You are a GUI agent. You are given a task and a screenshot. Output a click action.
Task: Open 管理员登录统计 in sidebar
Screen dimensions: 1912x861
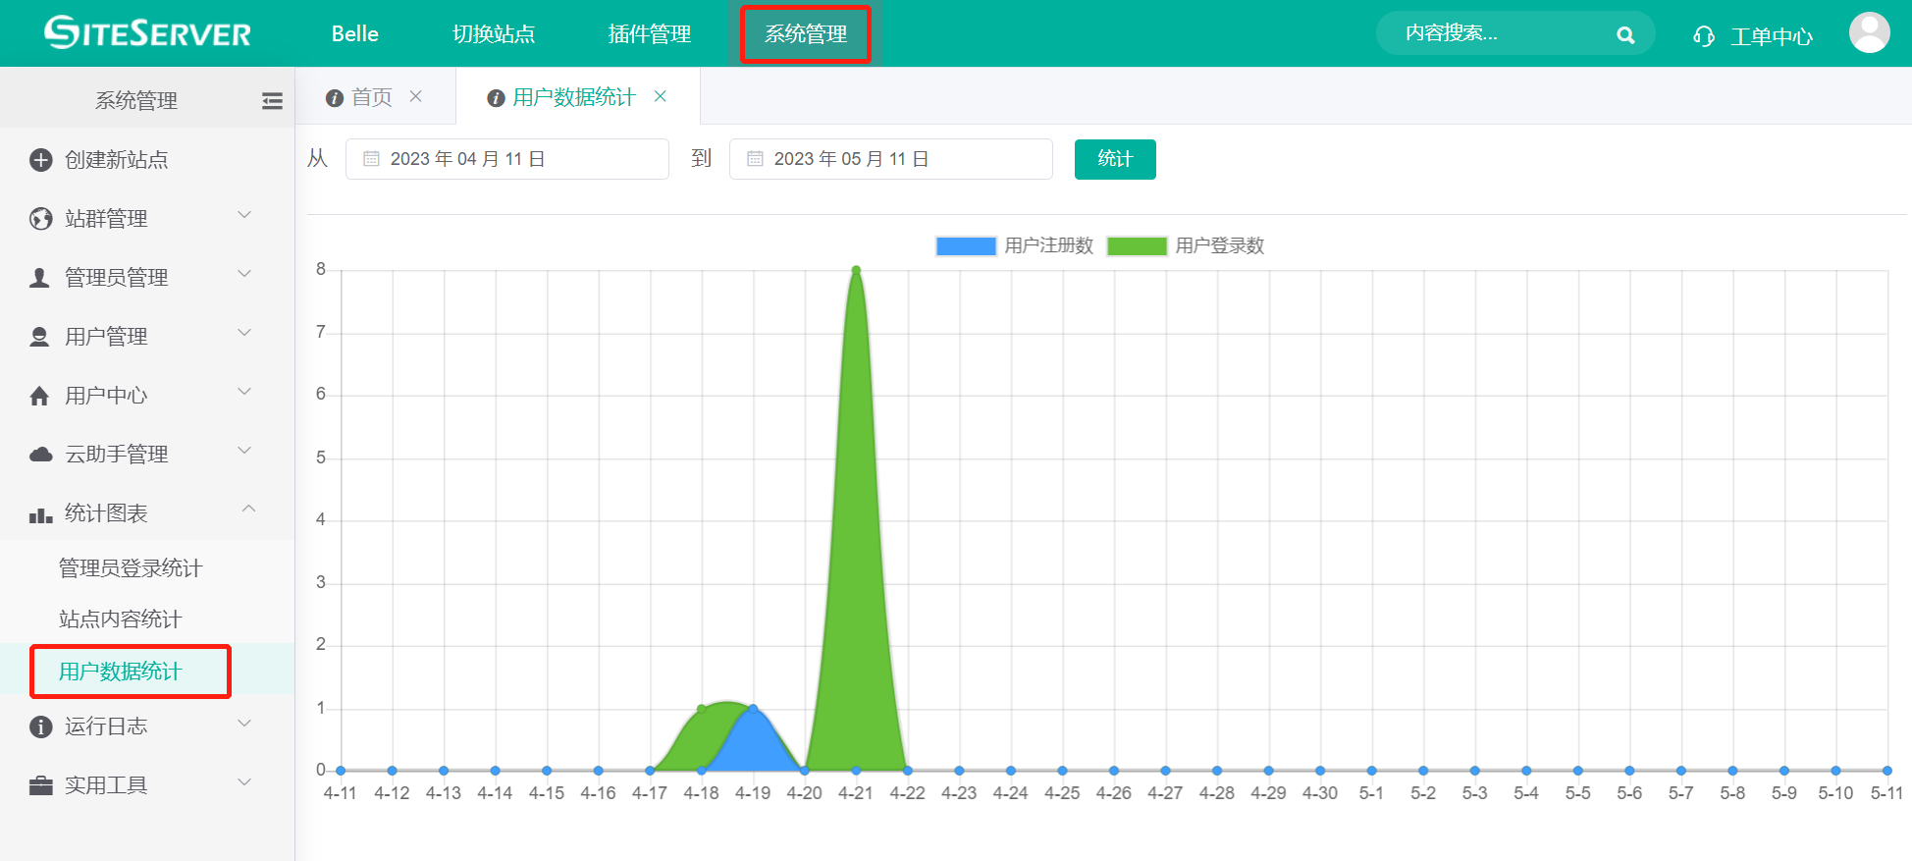coord(131,568)
